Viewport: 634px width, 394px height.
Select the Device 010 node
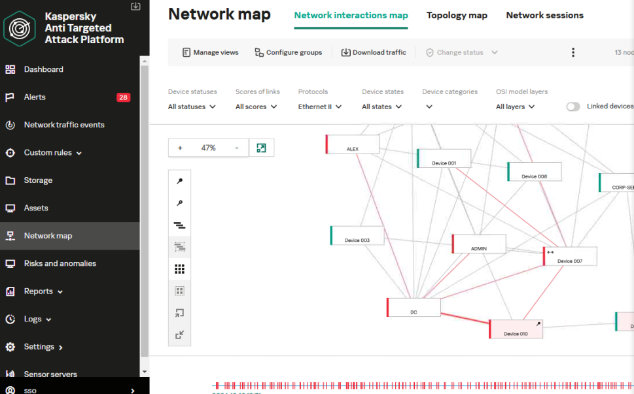pos(516,329)
